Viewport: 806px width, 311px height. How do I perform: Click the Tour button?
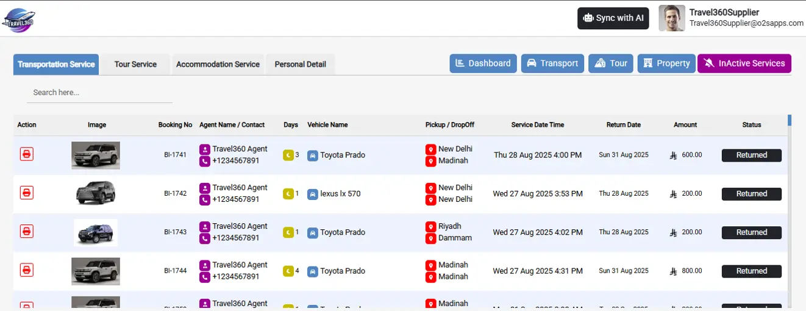tap(611, 63)
